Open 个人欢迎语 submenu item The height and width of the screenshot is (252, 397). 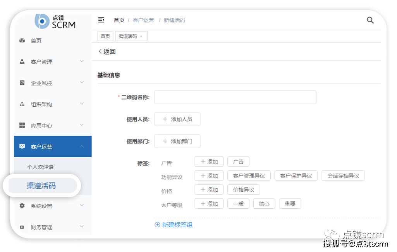[x=40, y=167]
